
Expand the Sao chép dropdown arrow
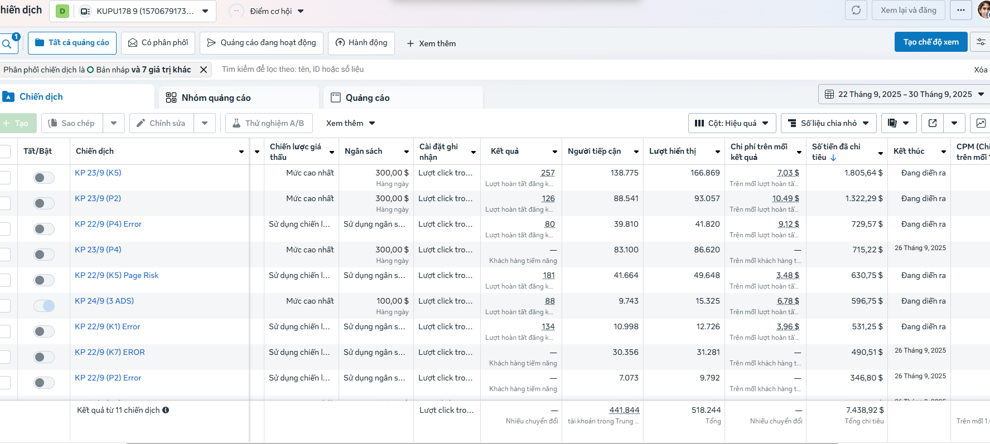point(114,123)
